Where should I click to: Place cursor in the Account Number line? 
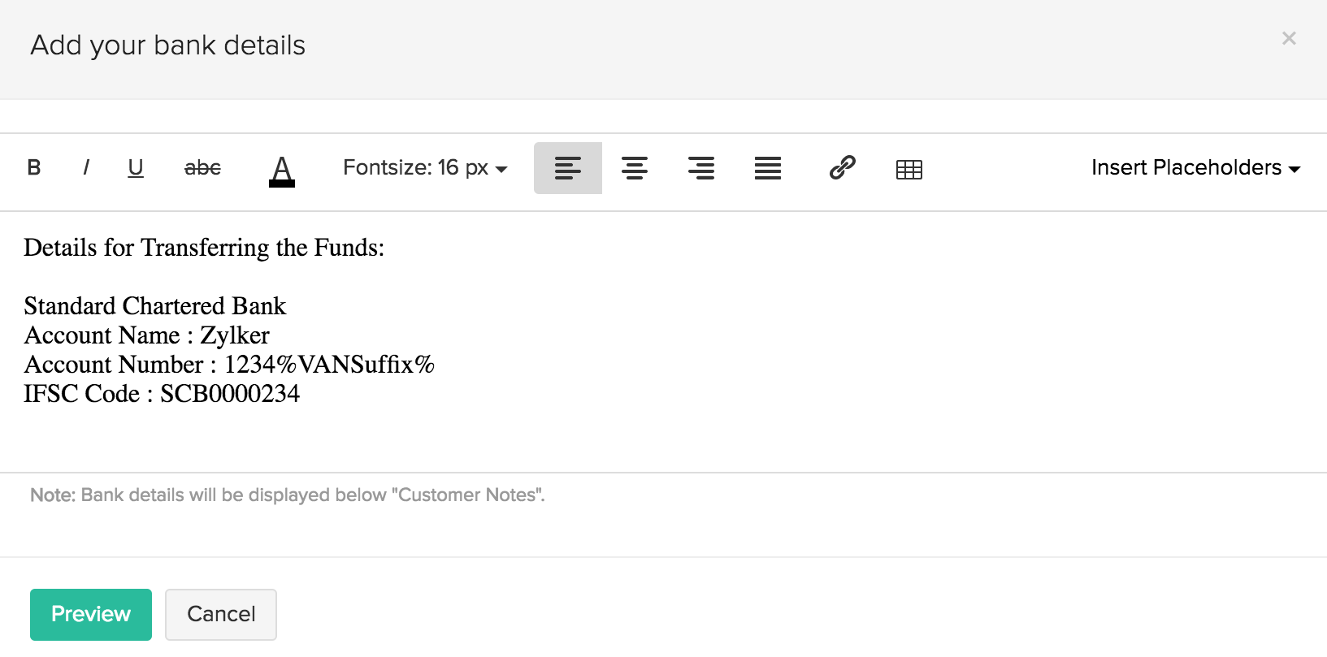[229, 365]
